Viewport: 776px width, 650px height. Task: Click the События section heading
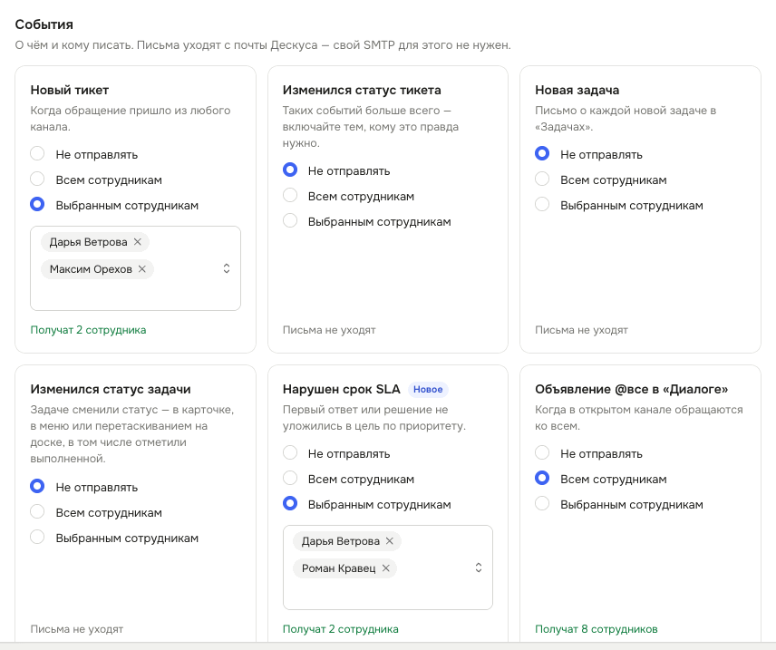(x=44, y=24)
